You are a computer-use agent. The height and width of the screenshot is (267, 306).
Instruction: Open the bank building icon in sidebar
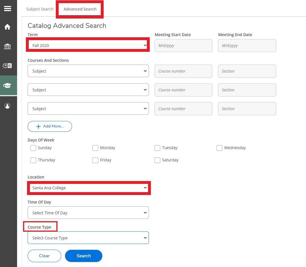8,46
